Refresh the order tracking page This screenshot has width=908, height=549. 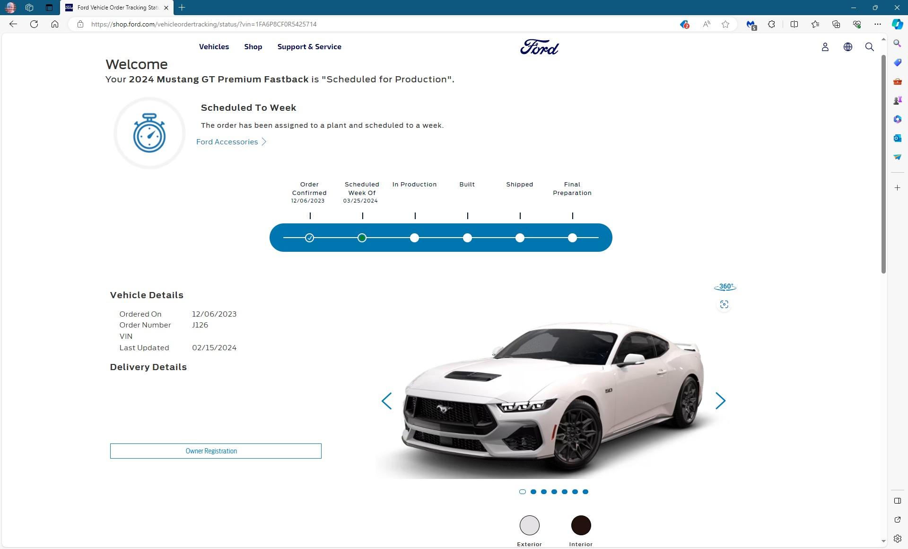[34, 24]
